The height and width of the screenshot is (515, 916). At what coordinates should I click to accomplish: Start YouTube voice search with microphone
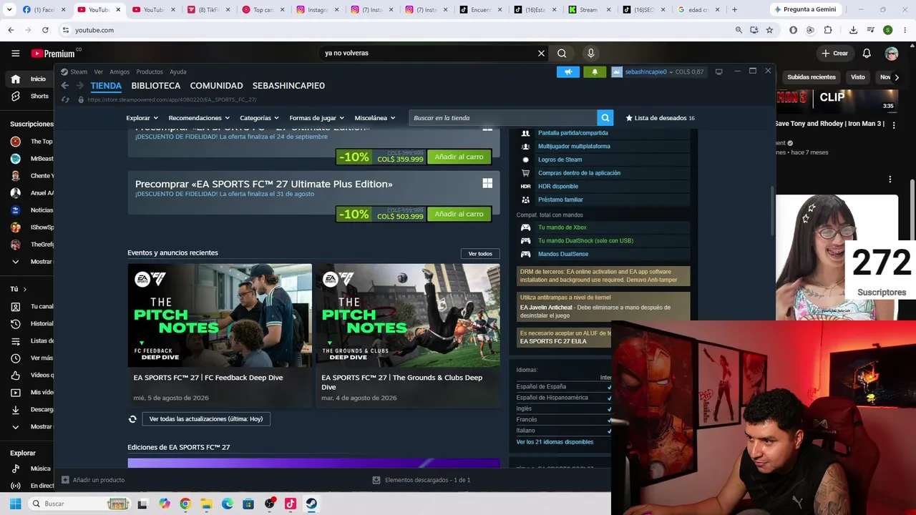(590, 53)
